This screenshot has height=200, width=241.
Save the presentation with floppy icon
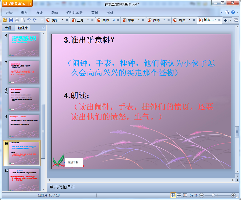[11, 20]
